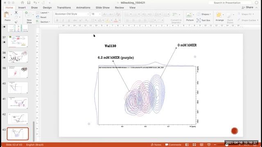Open the undo history dropdown arrow

click(x=38, y=3)
